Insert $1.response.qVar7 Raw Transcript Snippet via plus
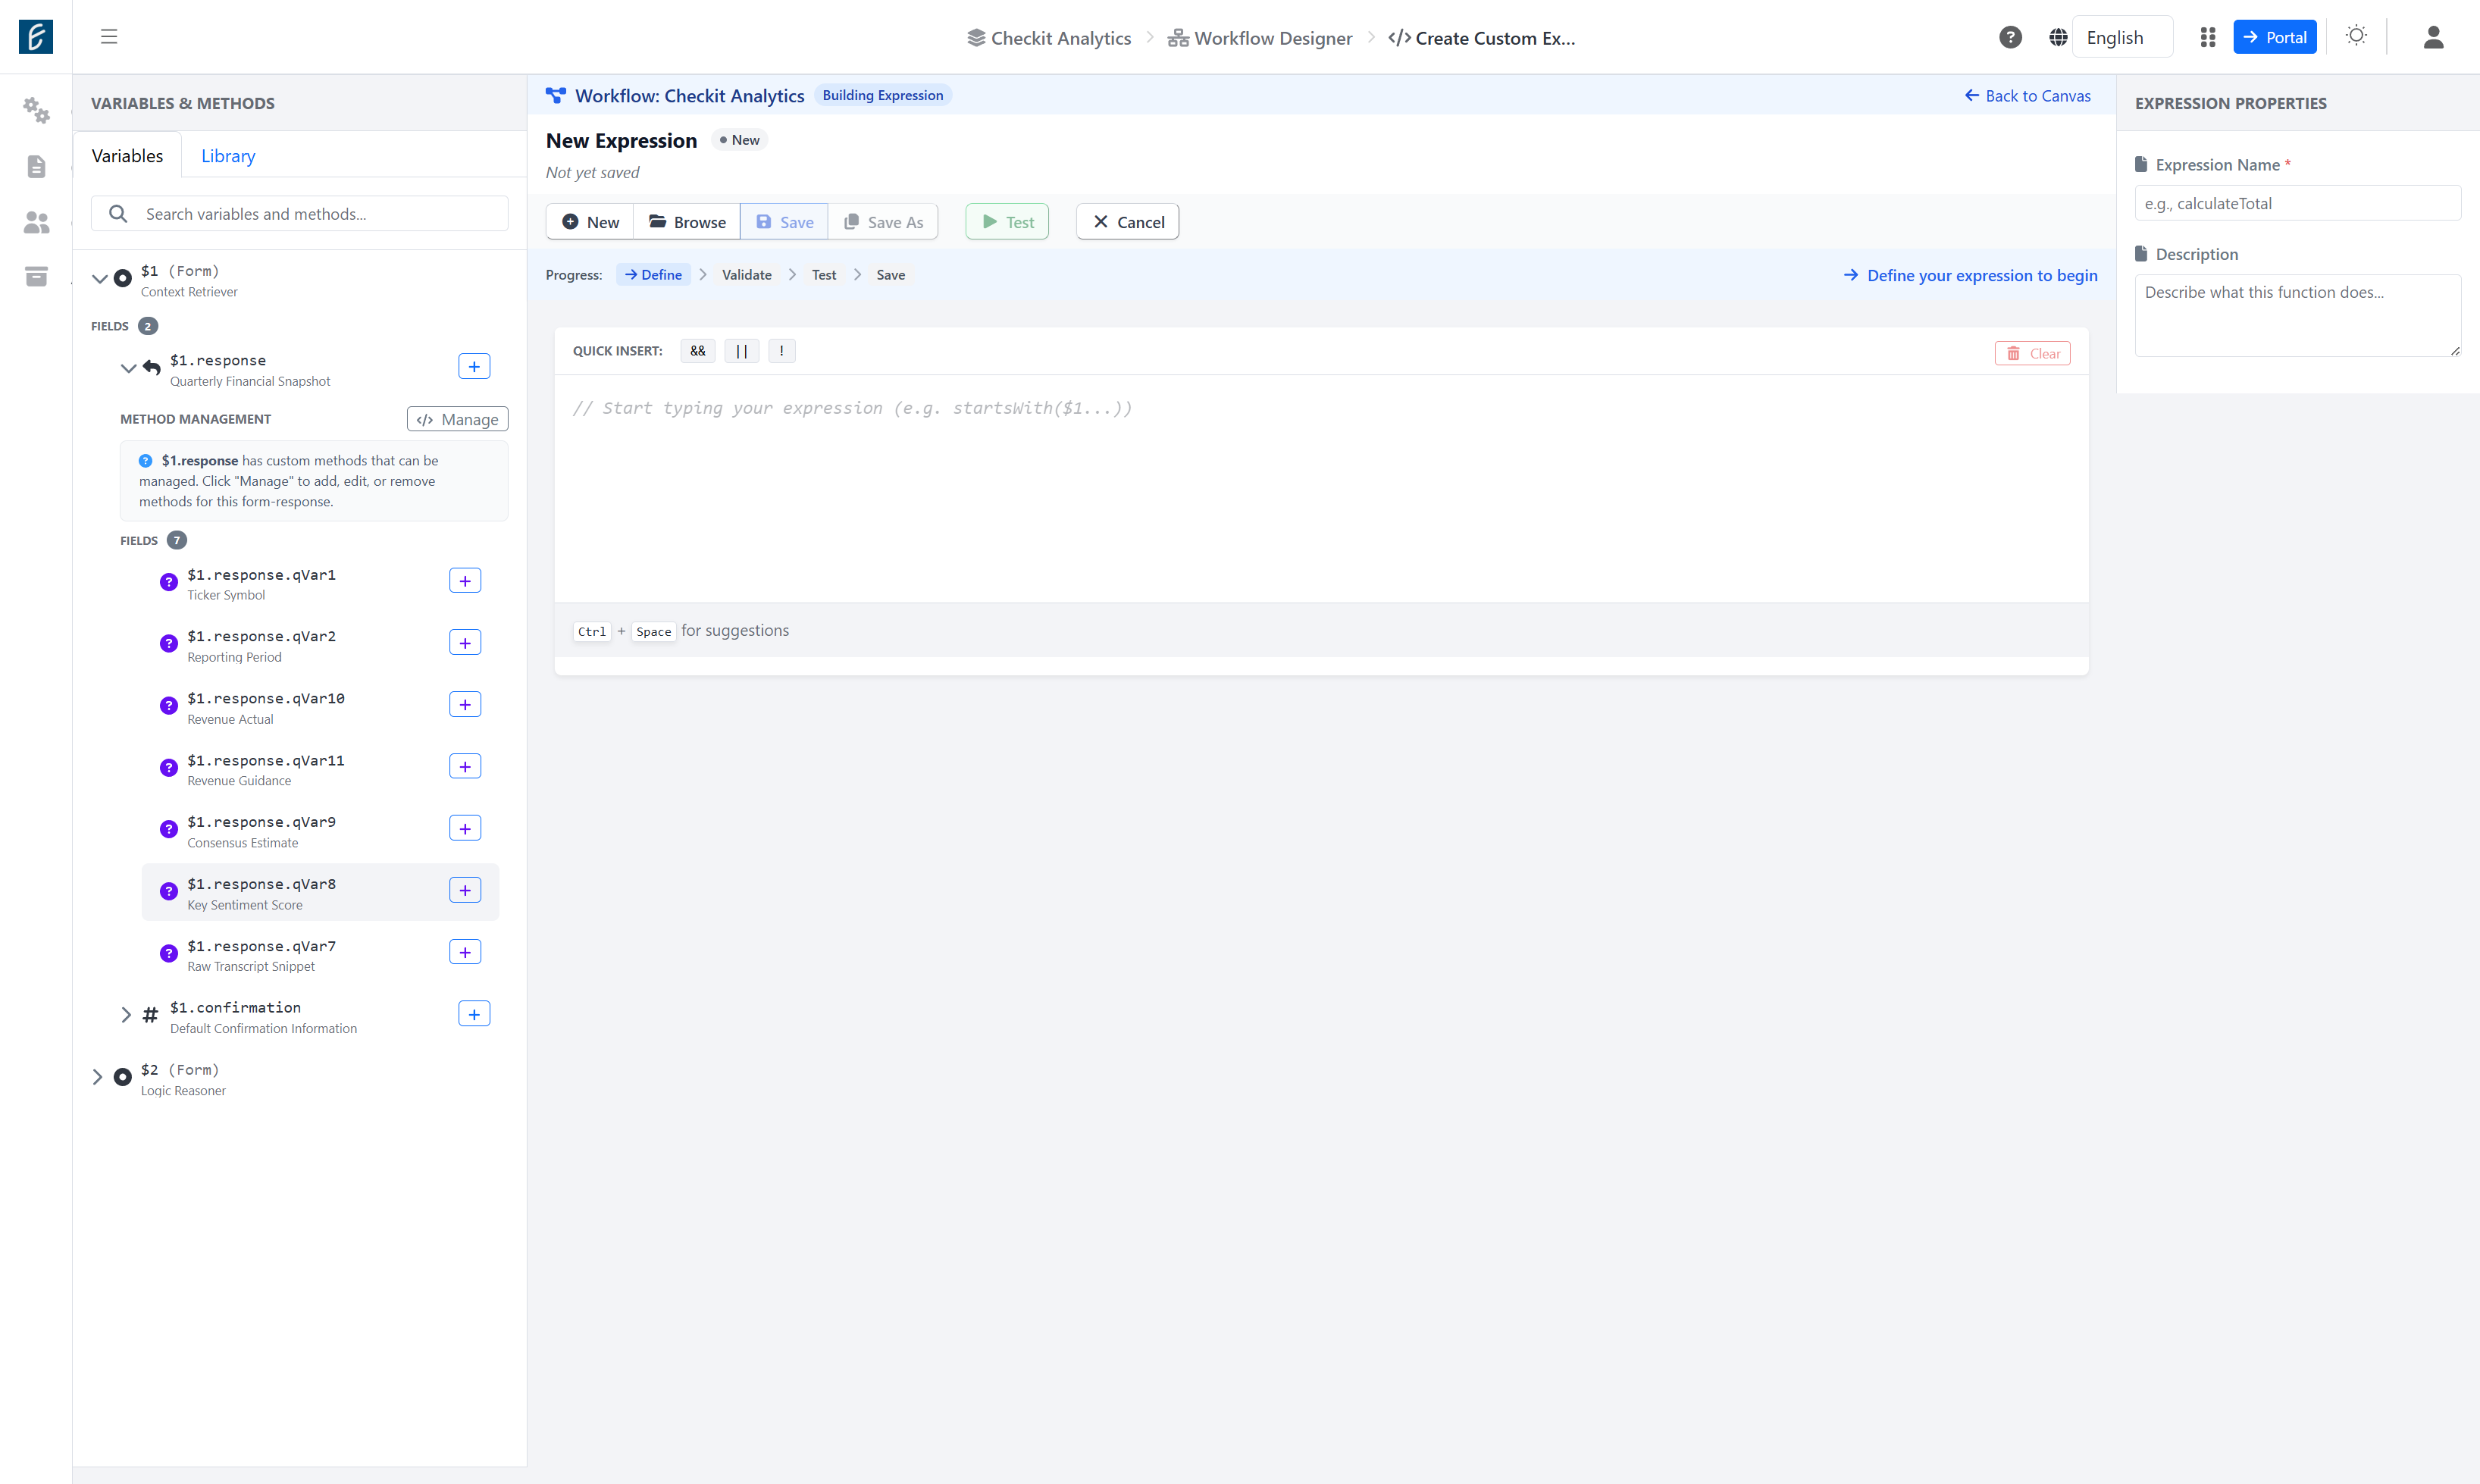Screen dimensions: 2480x1484 [465, 953]
